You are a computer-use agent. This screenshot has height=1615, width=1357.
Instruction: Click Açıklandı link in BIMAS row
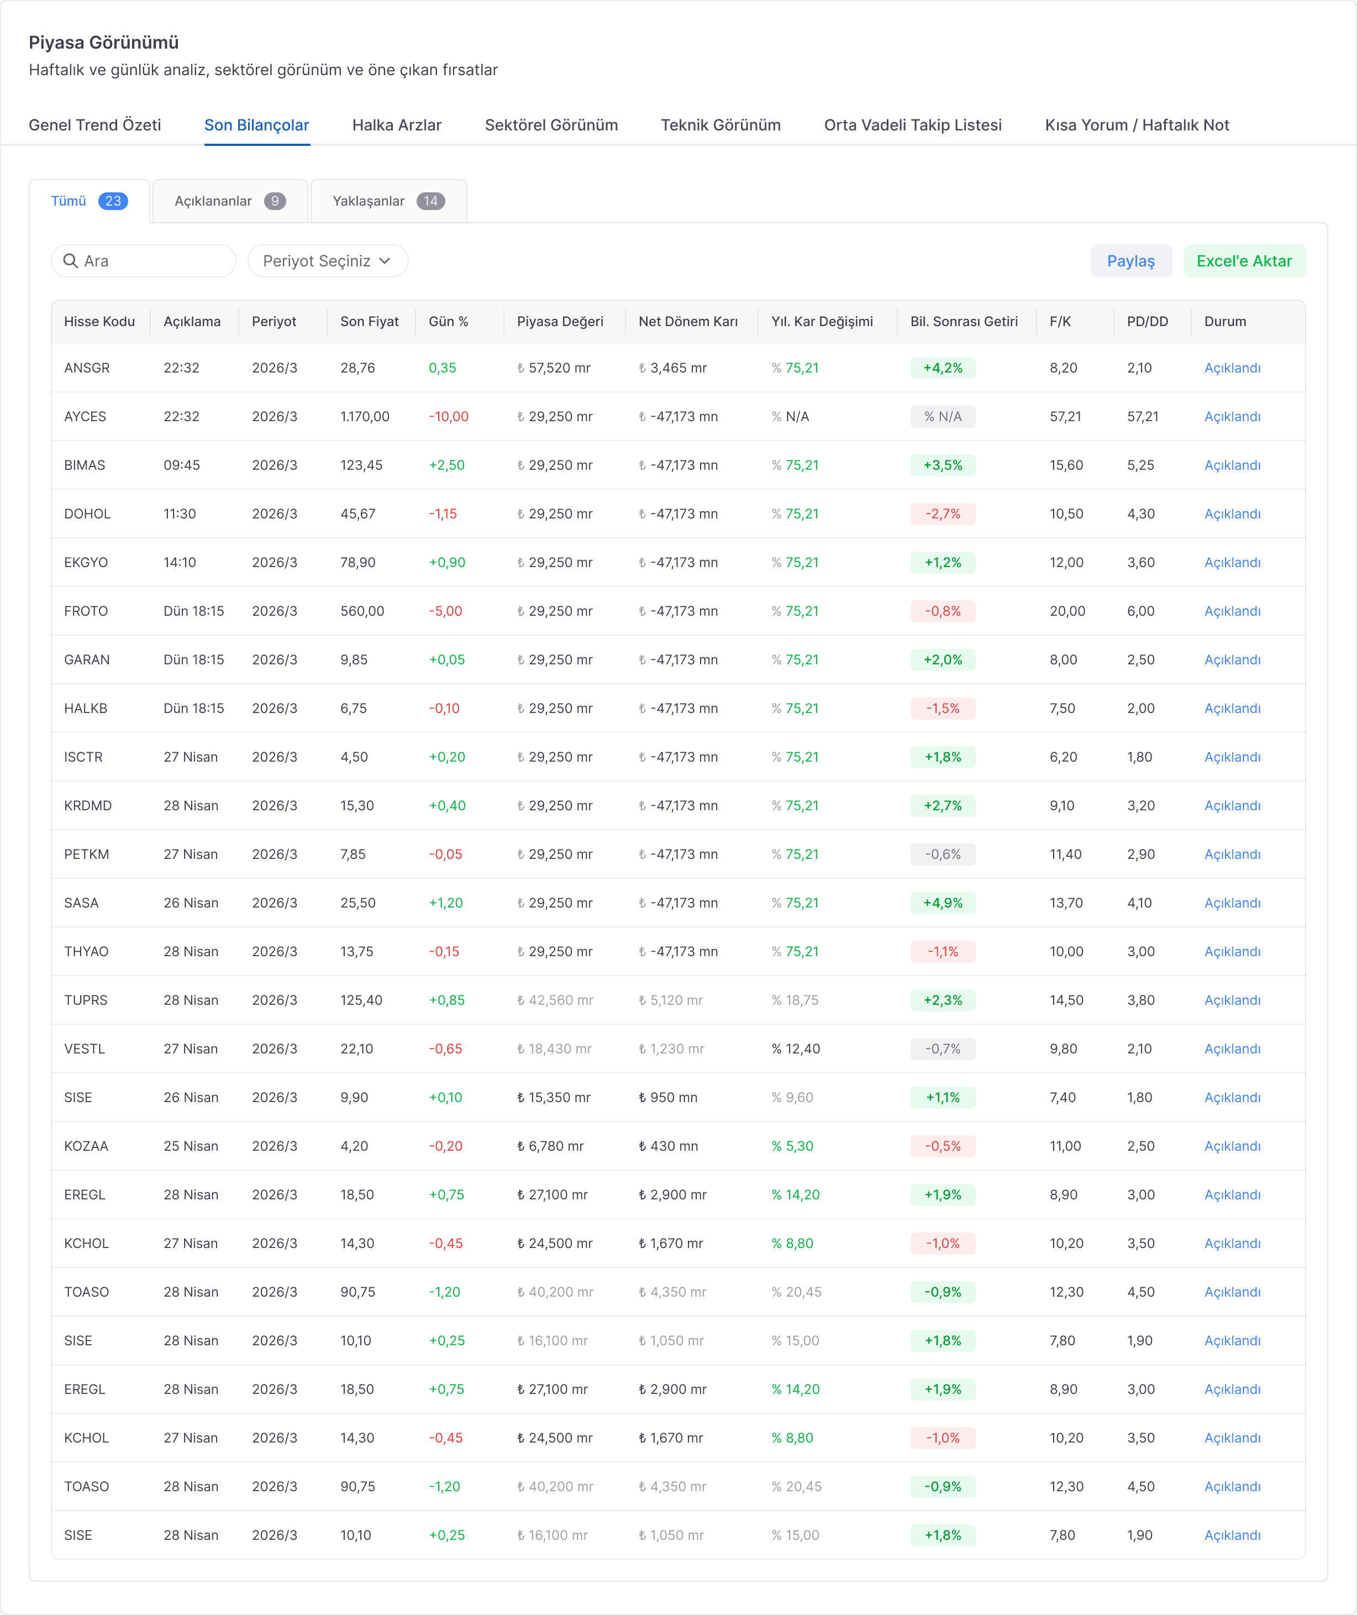[x=1232, y=465]
